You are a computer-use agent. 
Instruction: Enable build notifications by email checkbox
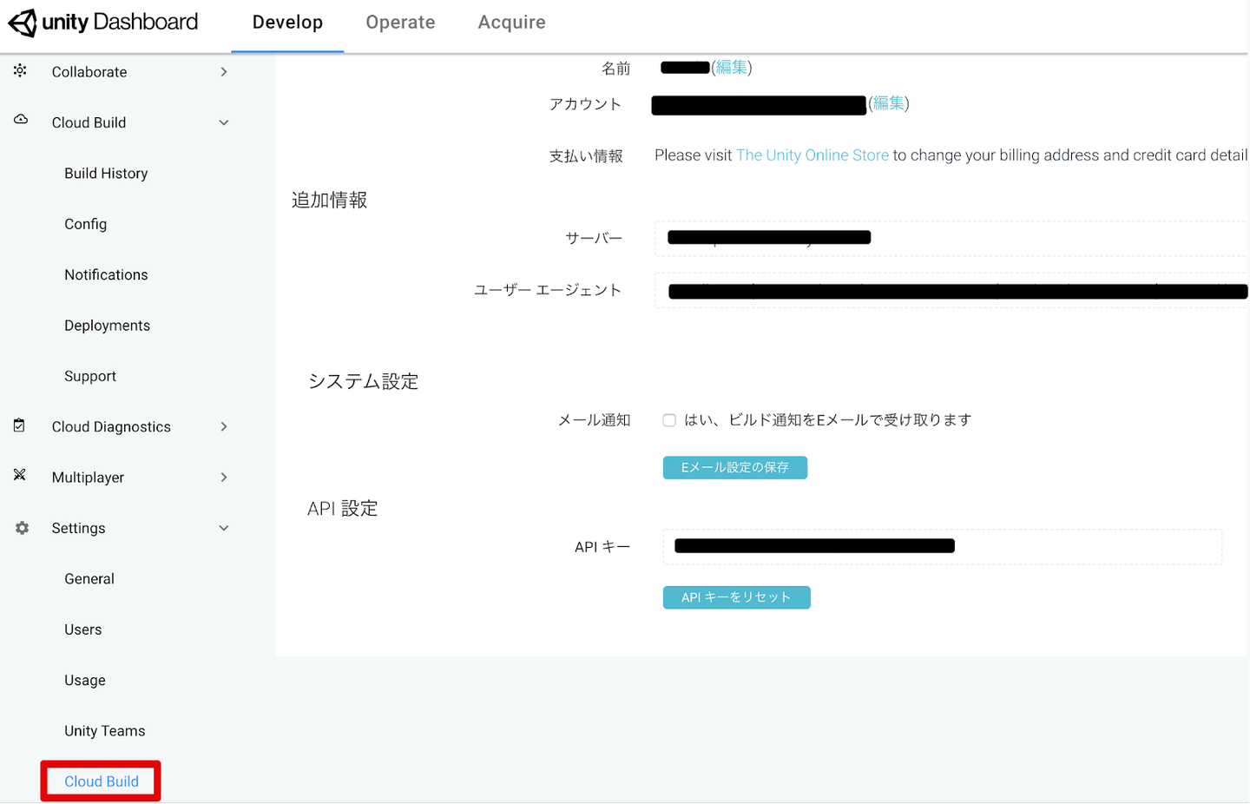tap(669, 420)
